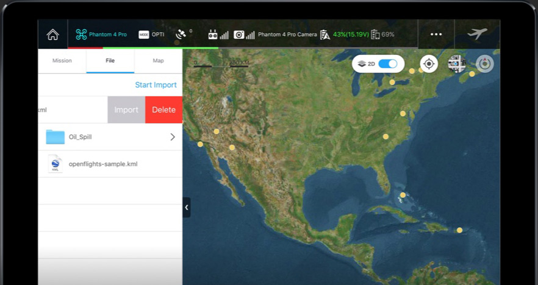The width and height of the screenshot is (538, 285).
Task: Open the OPTI flight mode indicator
Action: pyautogui.click(x=151, y=34)
